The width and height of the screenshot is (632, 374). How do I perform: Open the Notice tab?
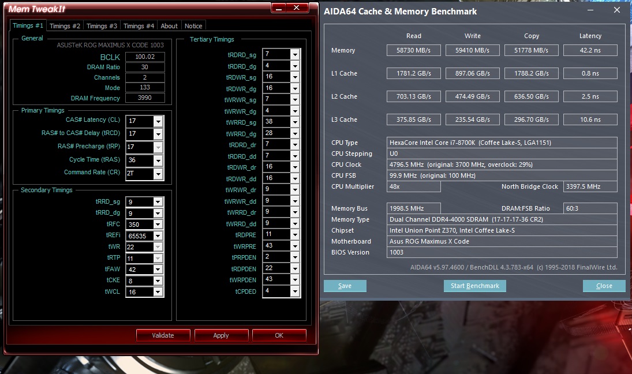(x=193, y=26)
